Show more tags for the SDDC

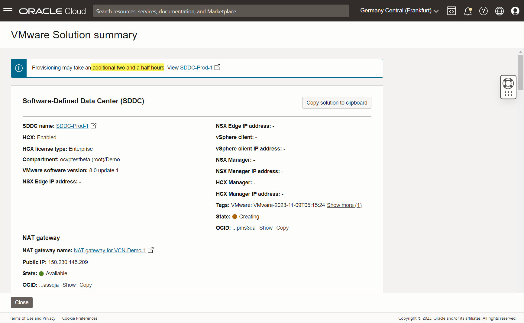(x=344, y=205)
